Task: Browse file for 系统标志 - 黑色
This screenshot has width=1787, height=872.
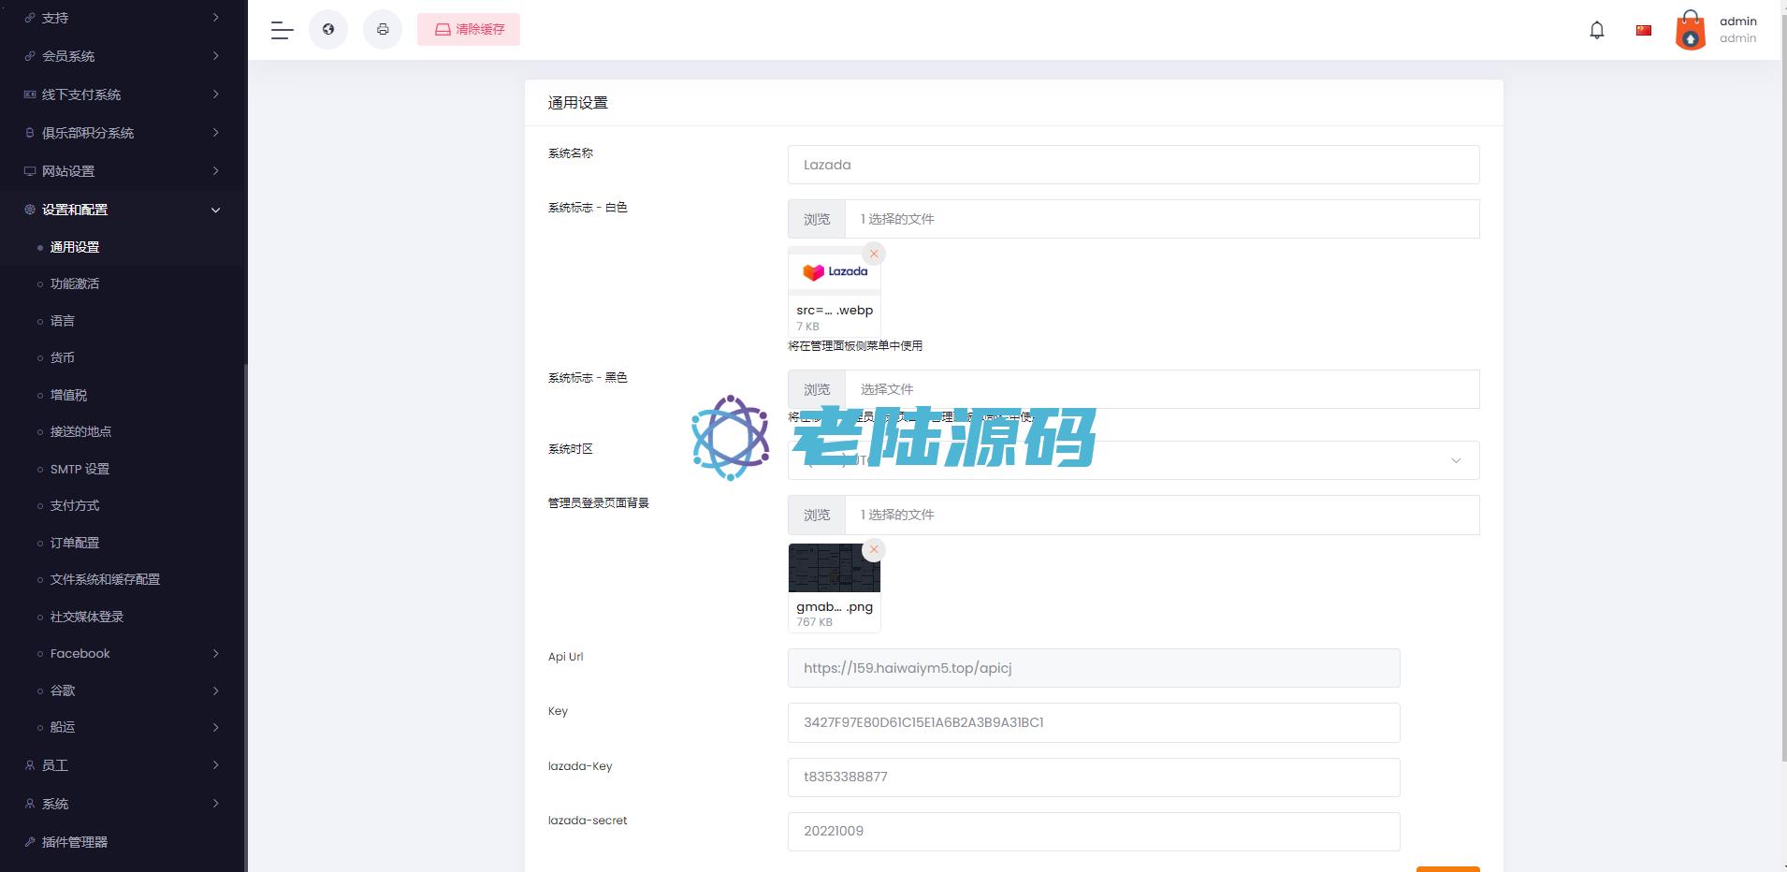Action: pyautogui.click(x=817, y=389)
